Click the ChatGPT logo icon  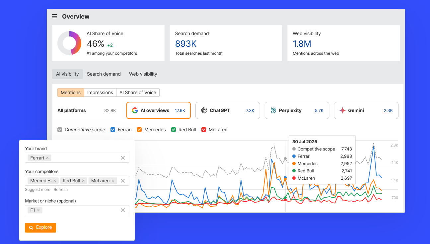[x=204, y=110]
